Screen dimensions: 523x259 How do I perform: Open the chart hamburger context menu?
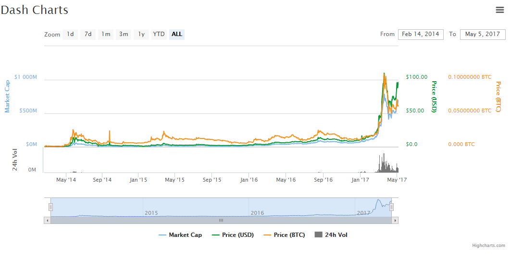tap(500, 10)
